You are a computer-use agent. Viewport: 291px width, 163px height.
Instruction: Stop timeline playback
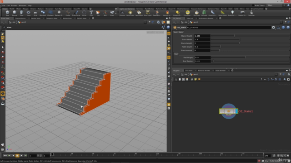pos(17,156)
